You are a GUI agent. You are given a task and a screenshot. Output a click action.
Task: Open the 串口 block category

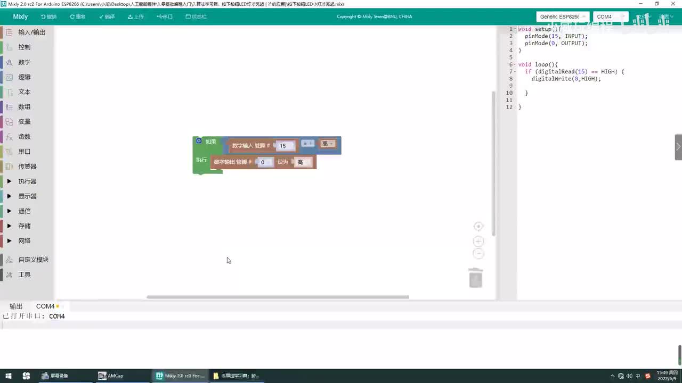pos(27,152)
